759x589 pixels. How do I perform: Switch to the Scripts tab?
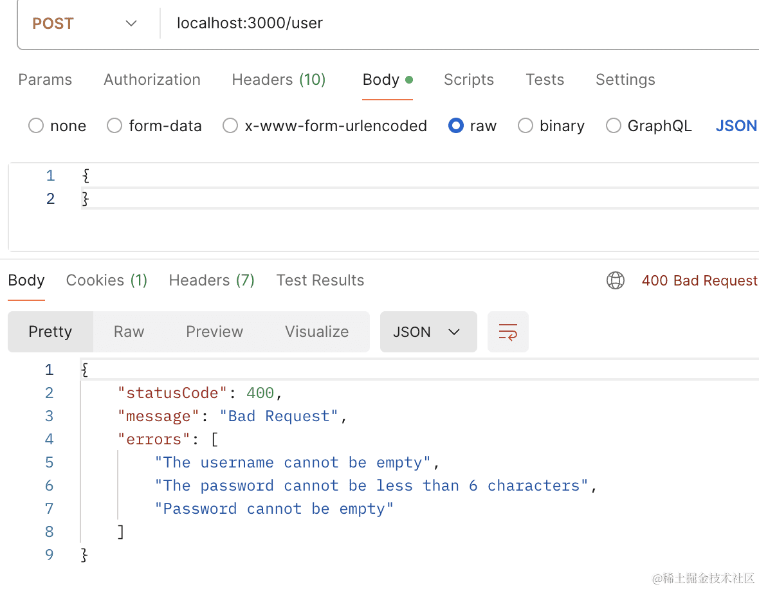pos(468,80)
